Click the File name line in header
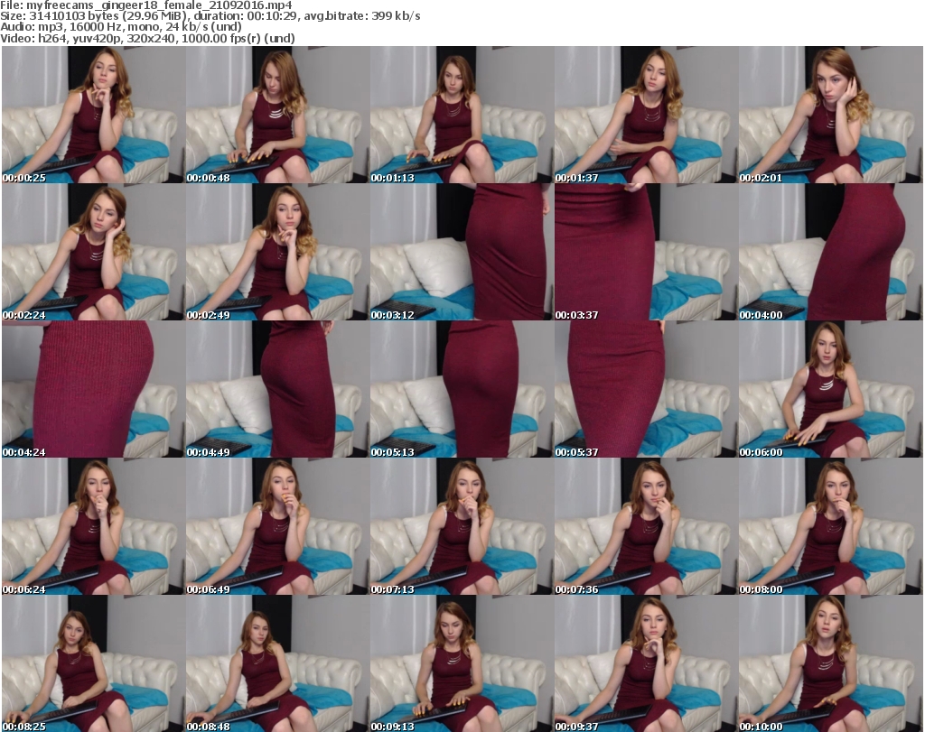The width and height of the screenshot is (925, 732). pyautogui.click(x=146, y=5)
